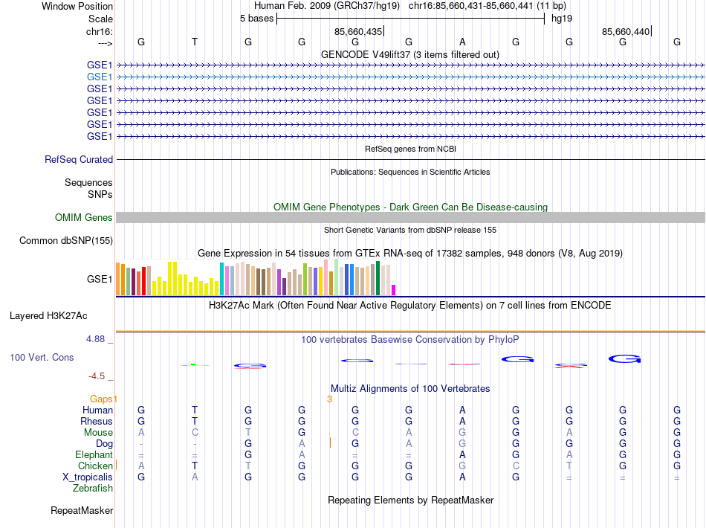Click the red-blue crossed conservation logo glyph
The height and width of the screenshot is (528, 706).
(x=571, y=366)
